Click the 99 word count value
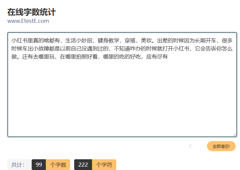This screenshot has height=170, width=240. pyautogui.click(x=39, y=165)
